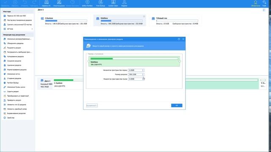
Task: Click the Undo toolbar icon
Action: (25, 3)
